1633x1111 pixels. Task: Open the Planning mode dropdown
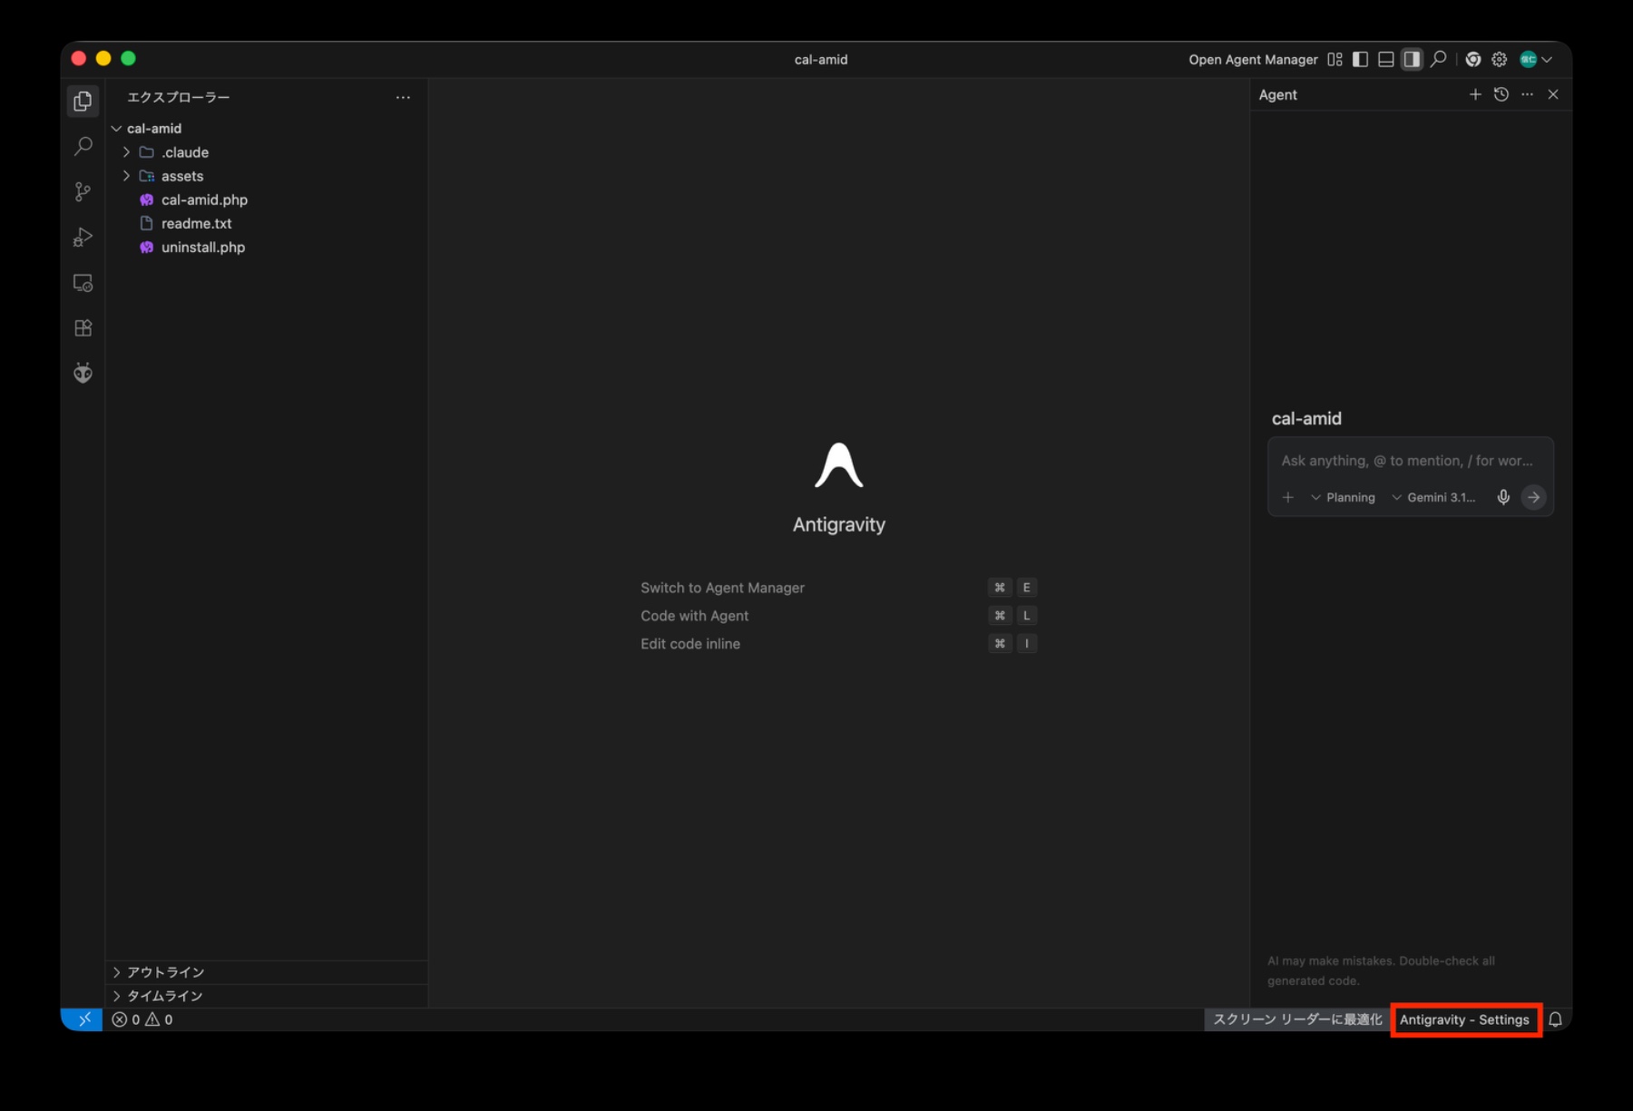[1343, 497]
